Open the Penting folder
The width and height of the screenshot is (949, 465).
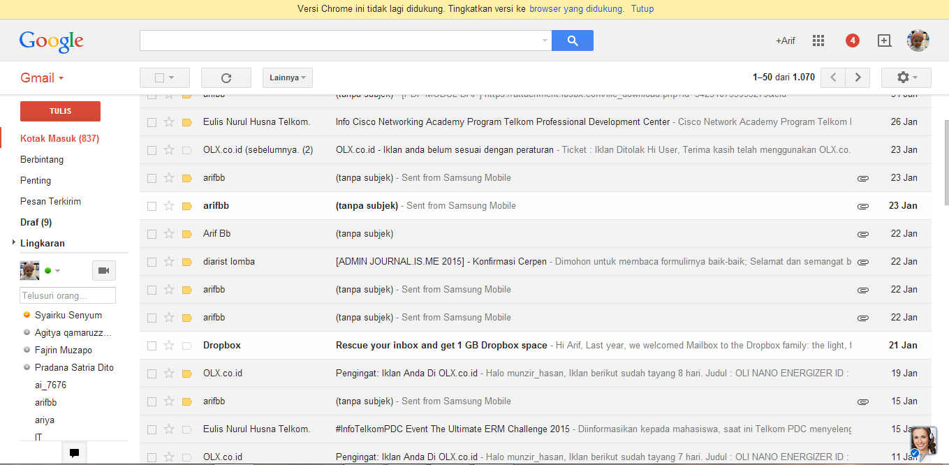(x=36, y=180)
